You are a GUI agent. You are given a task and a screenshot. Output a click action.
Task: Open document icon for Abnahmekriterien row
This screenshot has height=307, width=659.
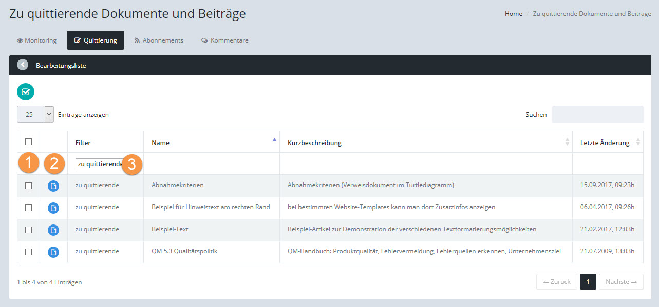pos(53,186)
